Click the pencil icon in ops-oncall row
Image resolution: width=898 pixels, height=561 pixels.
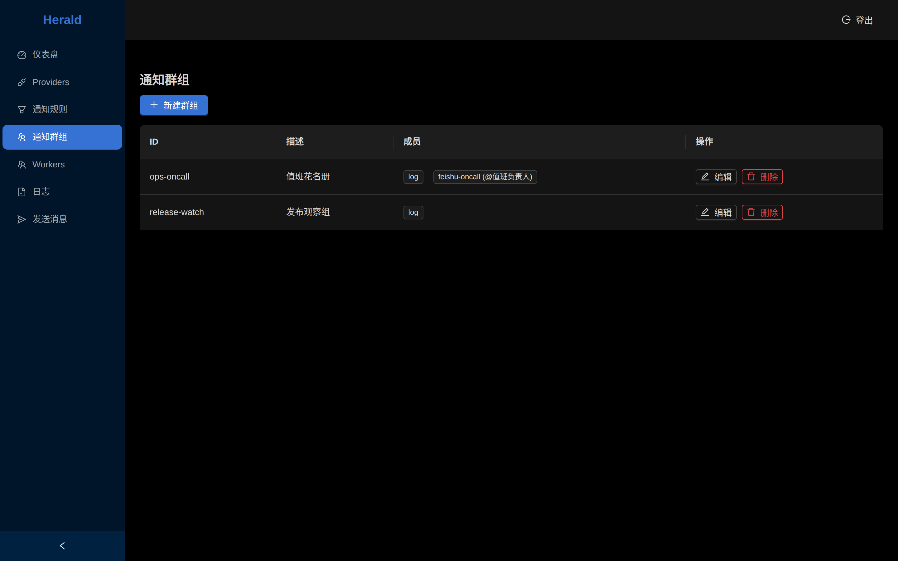[x=705, y=177]
